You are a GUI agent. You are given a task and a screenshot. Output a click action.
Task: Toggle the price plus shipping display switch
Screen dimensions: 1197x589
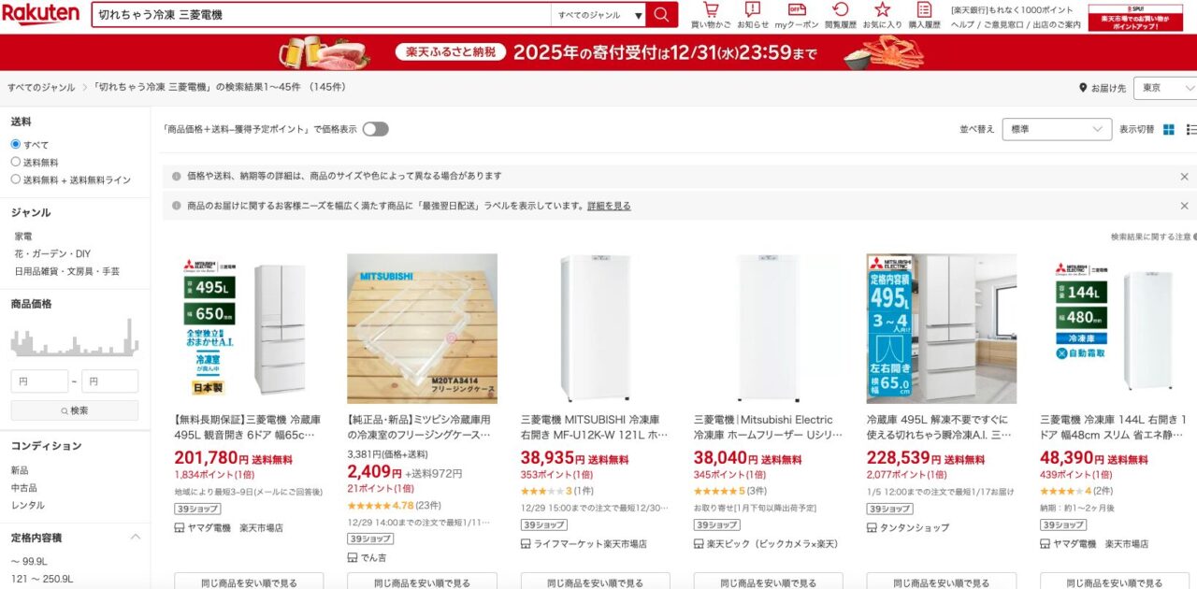[375, 129]
